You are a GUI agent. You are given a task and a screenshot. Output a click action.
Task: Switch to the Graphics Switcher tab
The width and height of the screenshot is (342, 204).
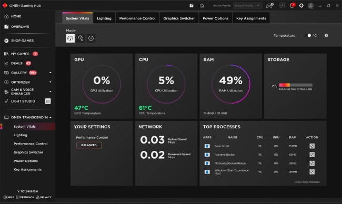[179, 18]
